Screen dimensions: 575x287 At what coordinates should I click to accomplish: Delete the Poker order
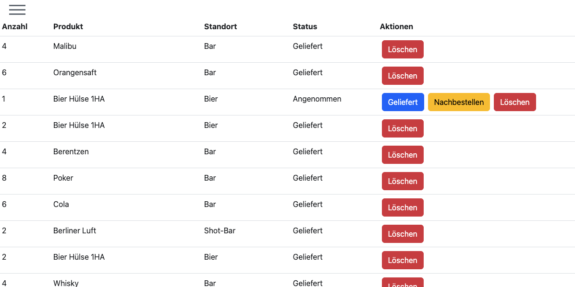tap(403, 181)
